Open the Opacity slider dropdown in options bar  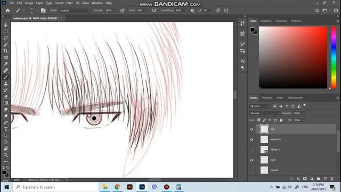point(116,11)
